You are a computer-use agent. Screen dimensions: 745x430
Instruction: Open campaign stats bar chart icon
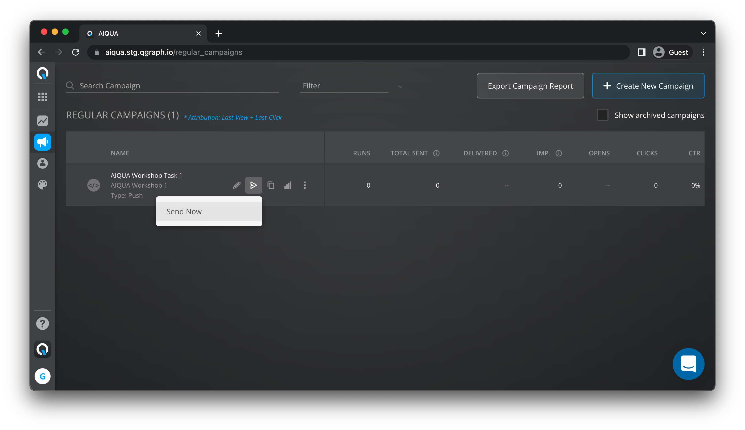[288, 185]
